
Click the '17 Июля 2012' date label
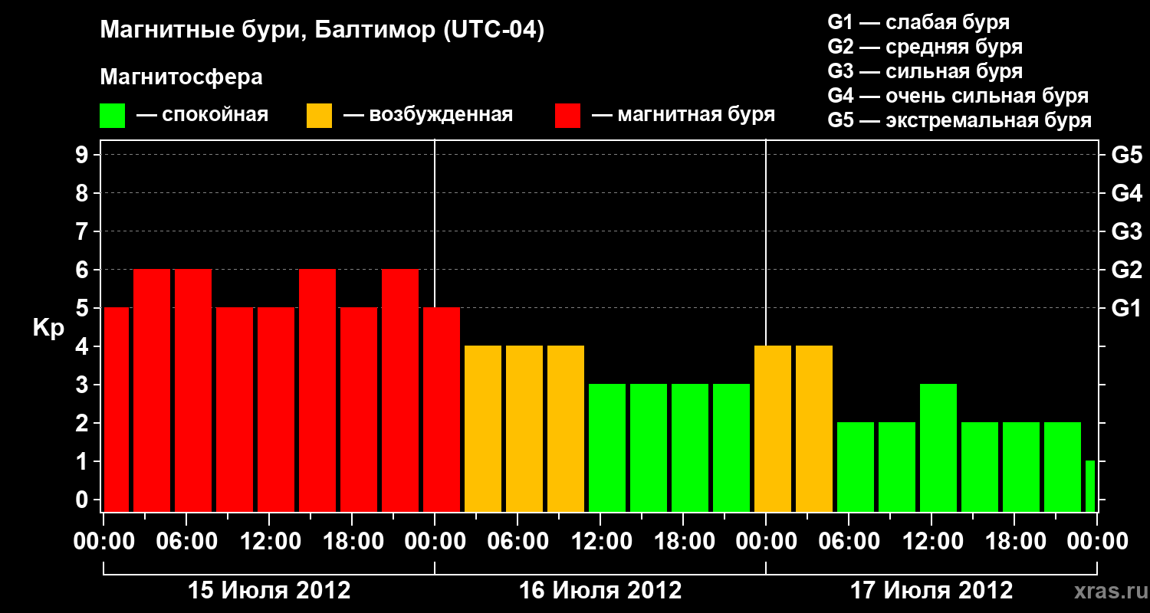click(932, 591)
